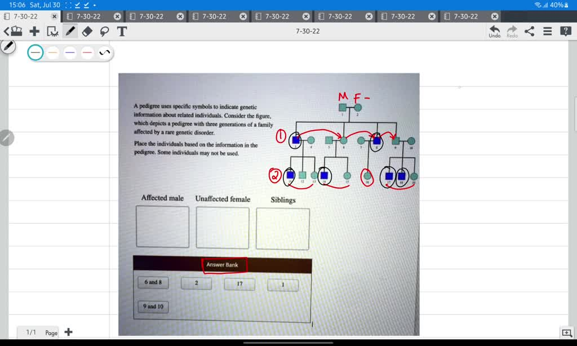Open the pen stroke style squiggle option
This screenshot has height=346, width=577.
pos(104,52)
